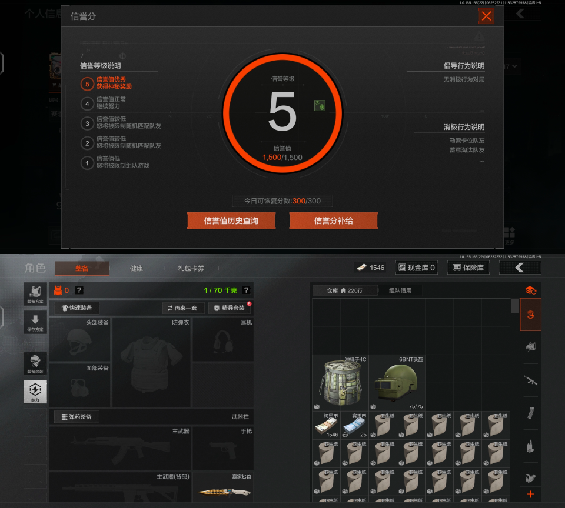
Task: Click the highlighted all-items filter icon
Action: pyautogui.click(x=530, y=315)
